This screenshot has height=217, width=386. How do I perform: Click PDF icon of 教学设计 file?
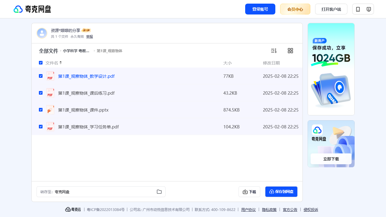click(x=50, y=76)
